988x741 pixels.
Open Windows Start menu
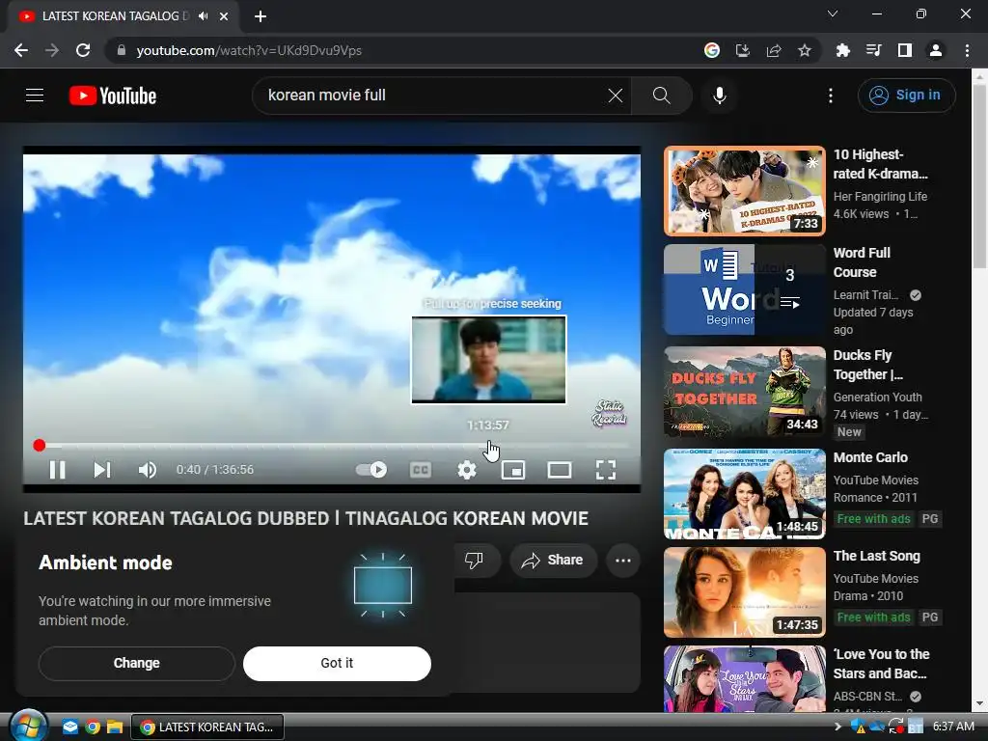click(29, 727)
